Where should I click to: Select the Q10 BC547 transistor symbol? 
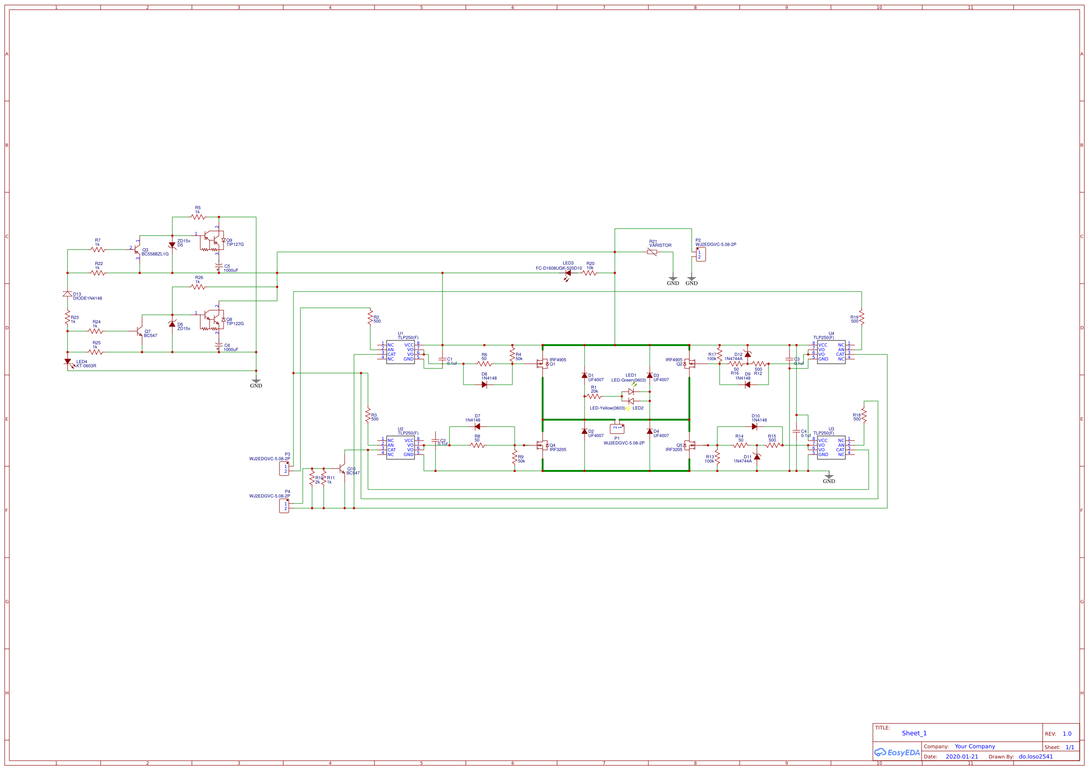tap(342, 469)
